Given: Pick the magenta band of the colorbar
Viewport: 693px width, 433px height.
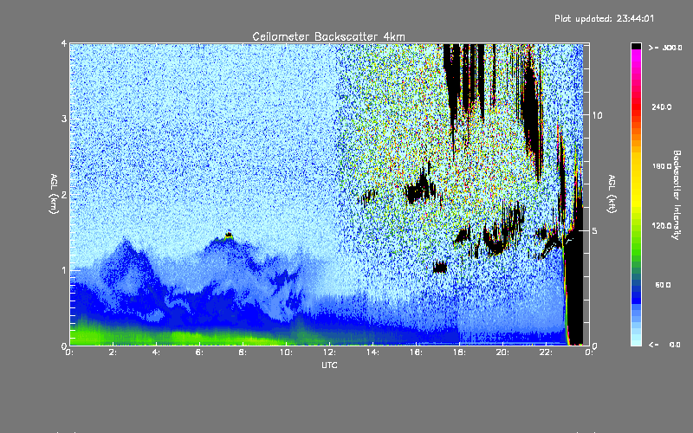Looking at the screenshot, I should (x=636, y=56).
